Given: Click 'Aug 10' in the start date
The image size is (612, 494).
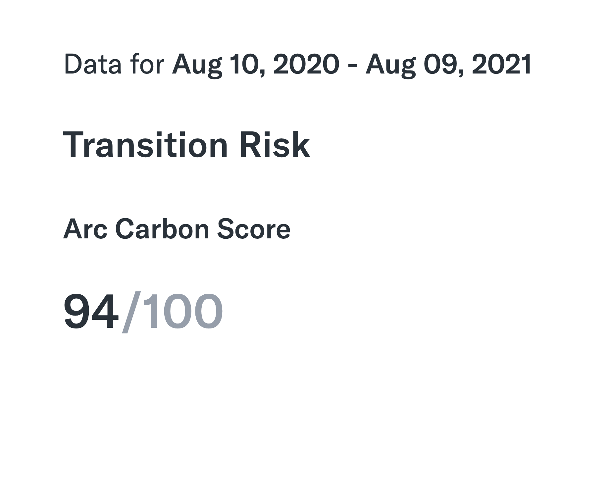Looking at the screenshot, I should pos(219,65).
